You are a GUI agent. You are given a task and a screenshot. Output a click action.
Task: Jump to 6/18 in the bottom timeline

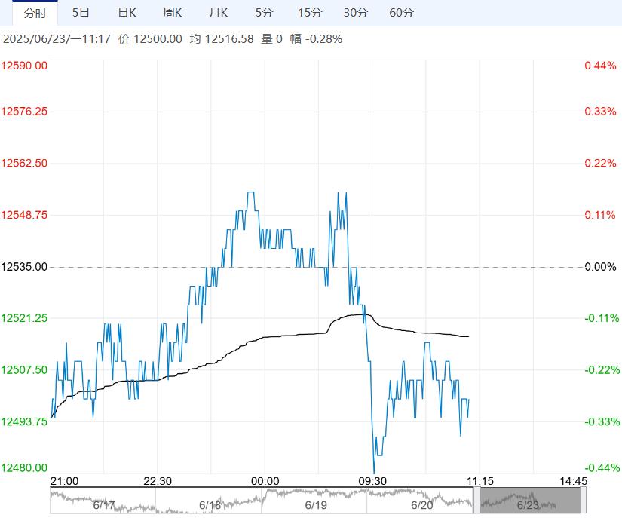click(x=210, y=504)
